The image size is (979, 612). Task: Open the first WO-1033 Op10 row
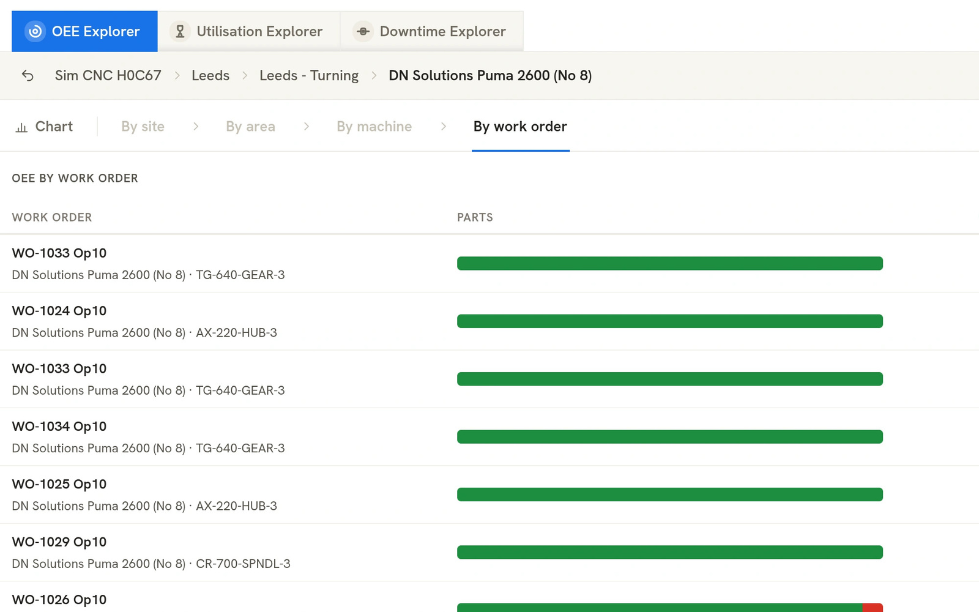pyautogui.click(x=489, y=264)
